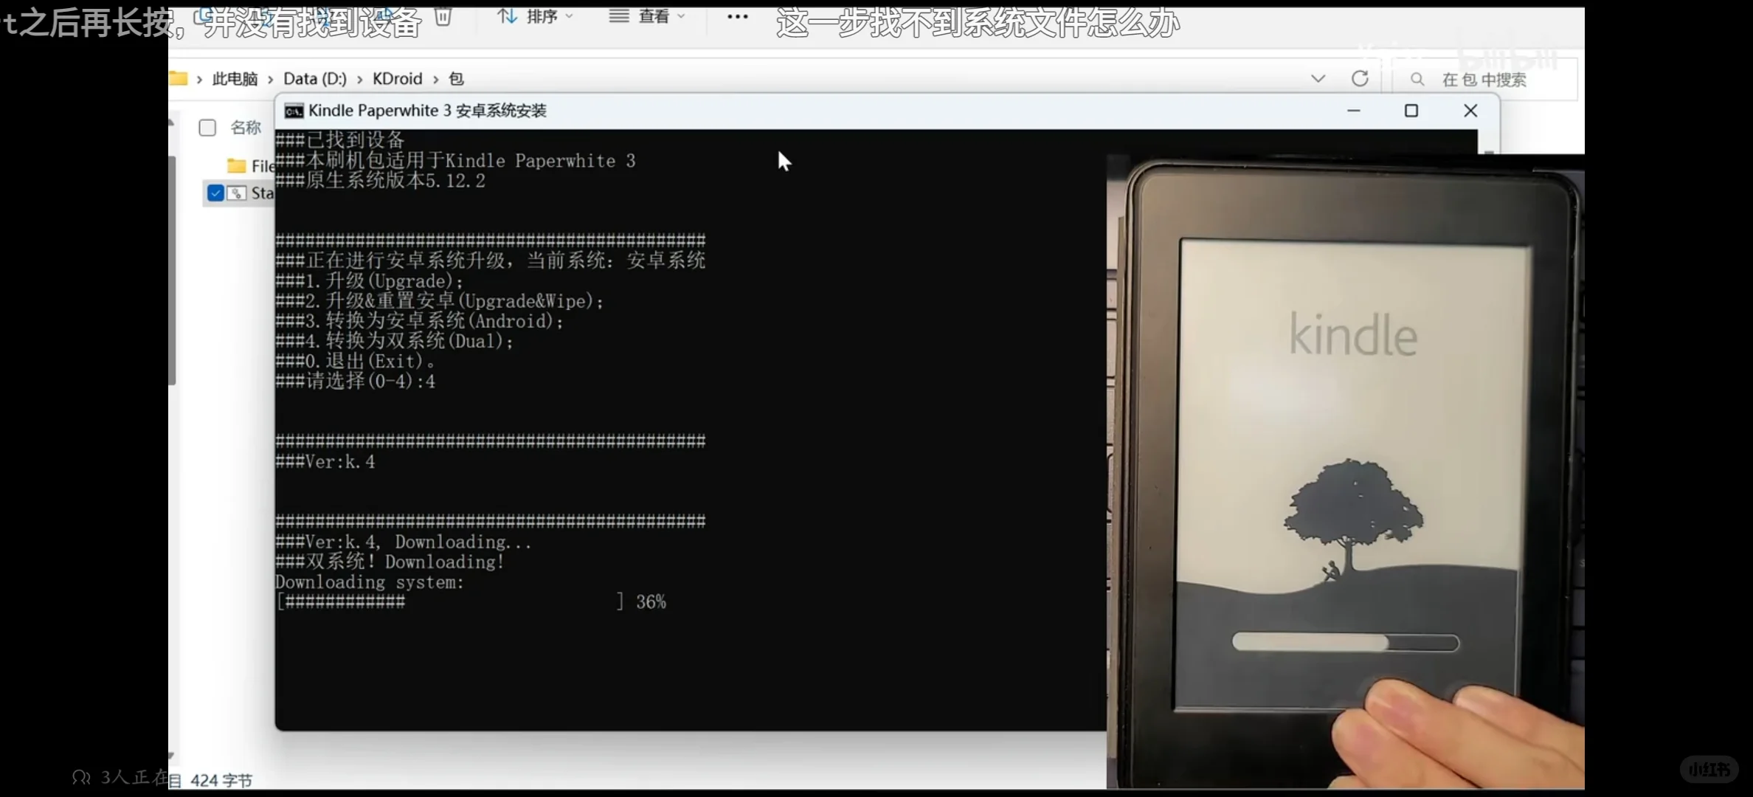1753x797 pixels.
Task: Expand chevron after 此电脑 in breadcrumb
Action: [271, 79]
